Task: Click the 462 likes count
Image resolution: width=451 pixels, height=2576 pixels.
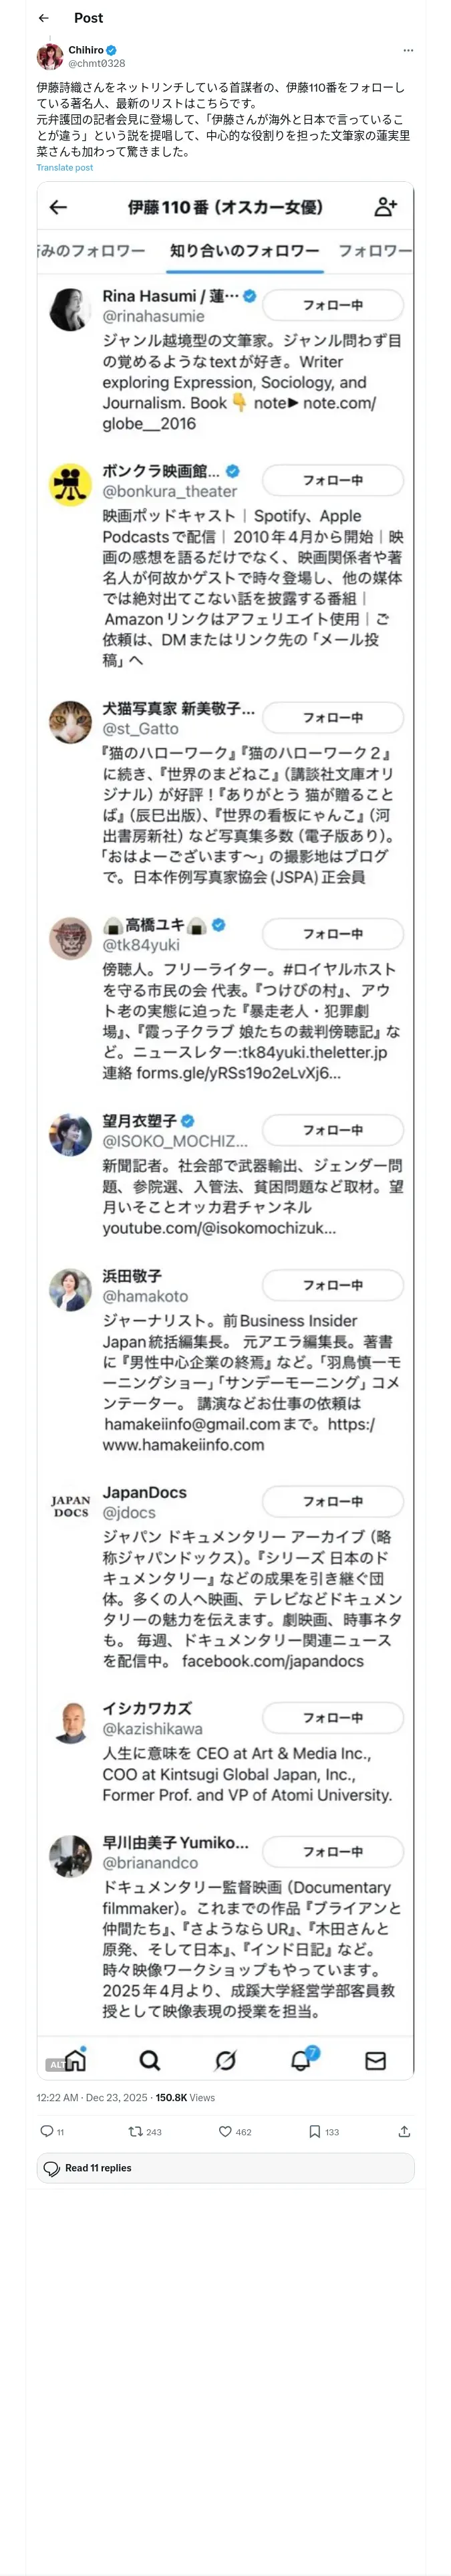Action: pos(243,2132)
